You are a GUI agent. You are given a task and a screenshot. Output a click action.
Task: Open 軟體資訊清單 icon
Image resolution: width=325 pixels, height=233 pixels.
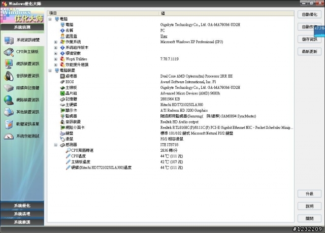[9, 124]
